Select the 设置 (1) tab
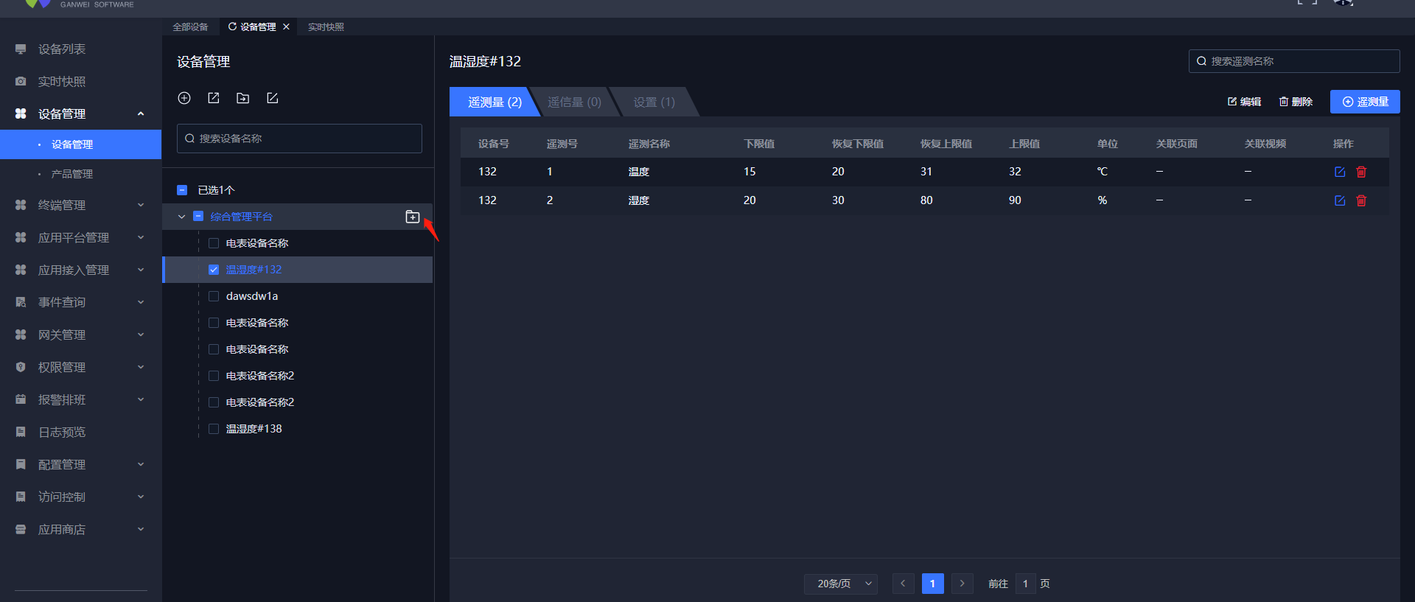Viewport: 1415px width, 602px height. 654,102
